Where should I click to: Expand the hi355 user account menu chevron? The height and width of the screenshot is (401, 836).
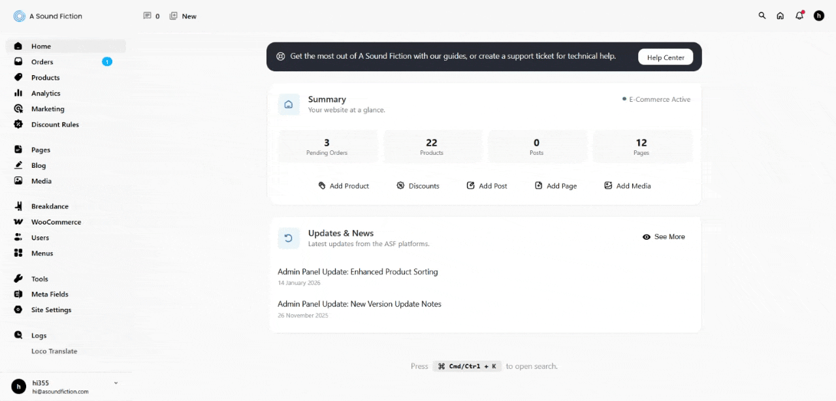[x=116, y=383]
